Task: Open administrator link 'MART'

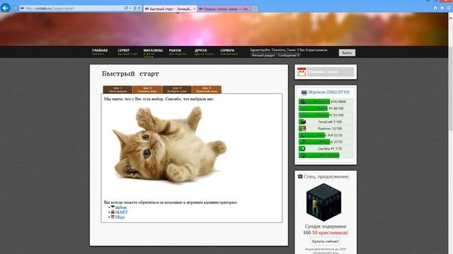Action: click(x=121, y=212)
